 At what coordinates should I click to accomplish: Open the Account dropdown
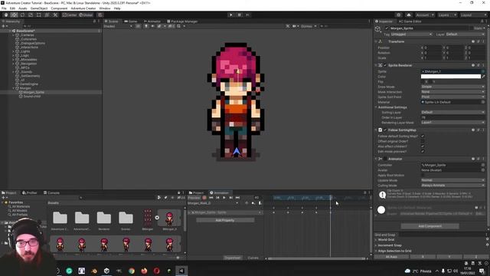coord(425,15)
